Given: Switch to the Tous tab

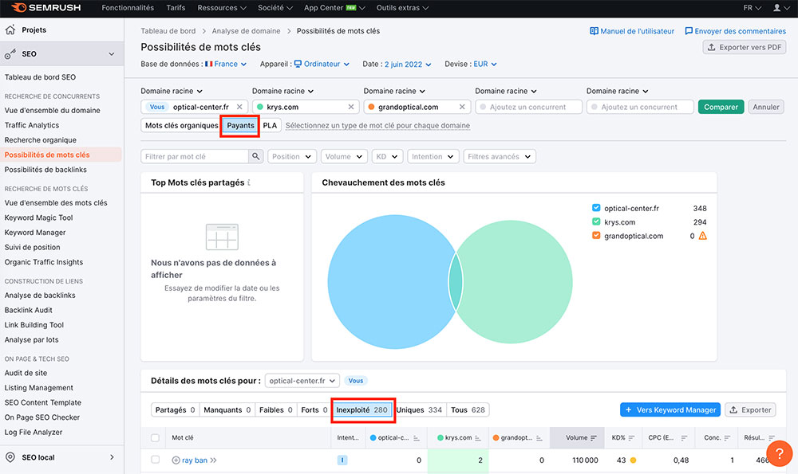Looking at the screenshot, I should (468, 410).
